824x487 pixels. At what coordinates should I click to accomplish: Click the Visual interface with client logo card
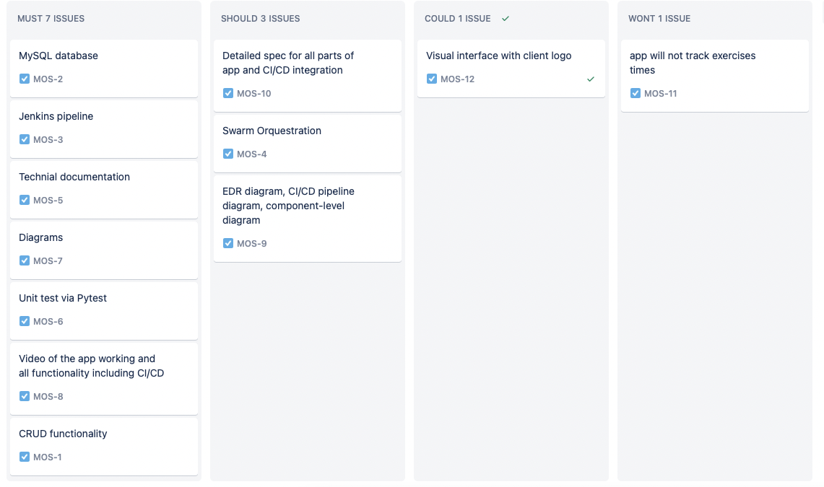point(498,56)
